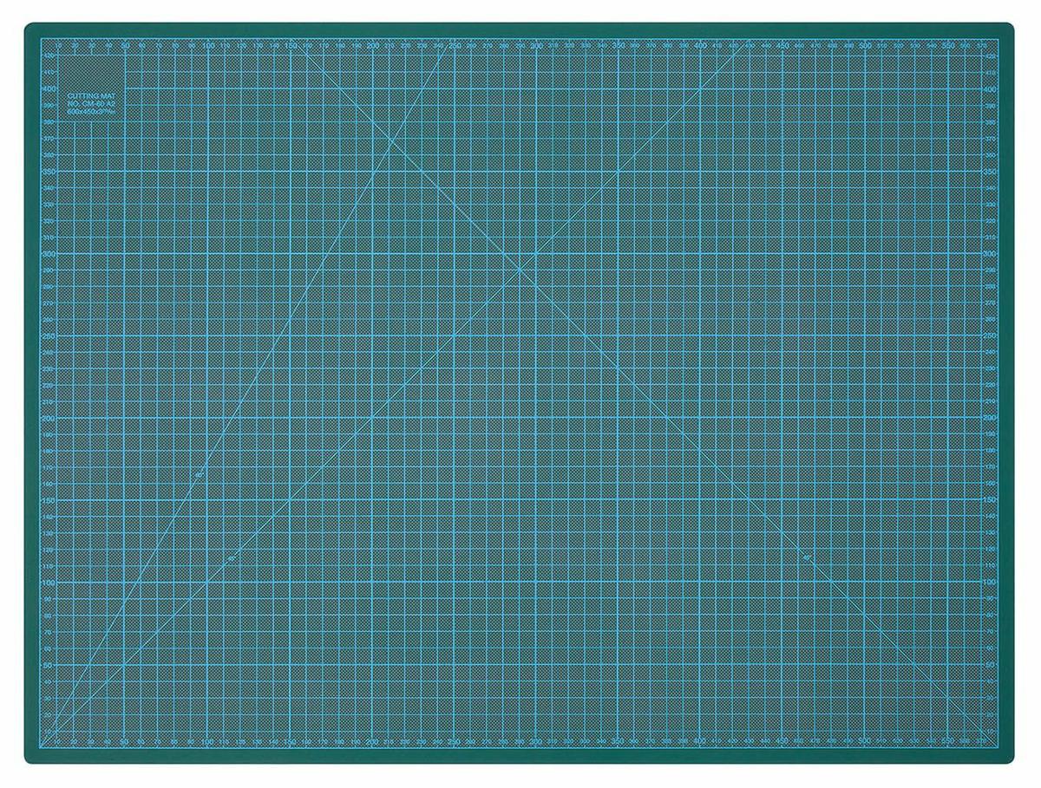The height and width of the screenshot is (788, 1041).
Task: Click the 250 mark on the bottom ruler
Action: tap(455, 742)
